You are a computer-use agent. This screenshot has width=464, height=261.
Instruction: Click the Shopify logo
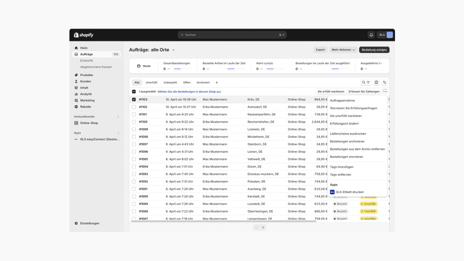point(83,35)
